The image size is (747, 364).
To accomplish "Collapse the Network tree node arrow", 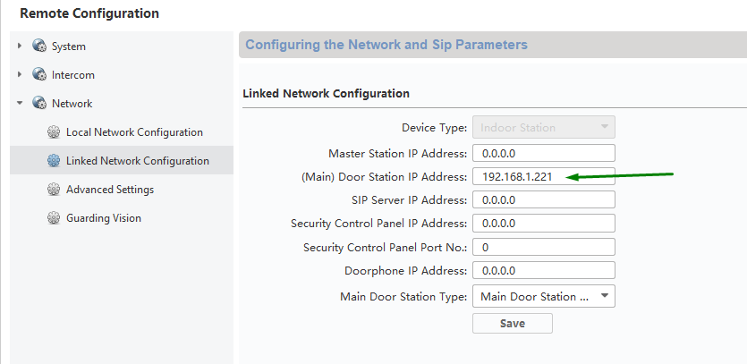I will [x=20, y=103].
